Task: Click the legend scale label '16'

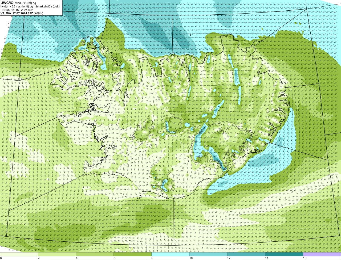Action: click(304, 258)
